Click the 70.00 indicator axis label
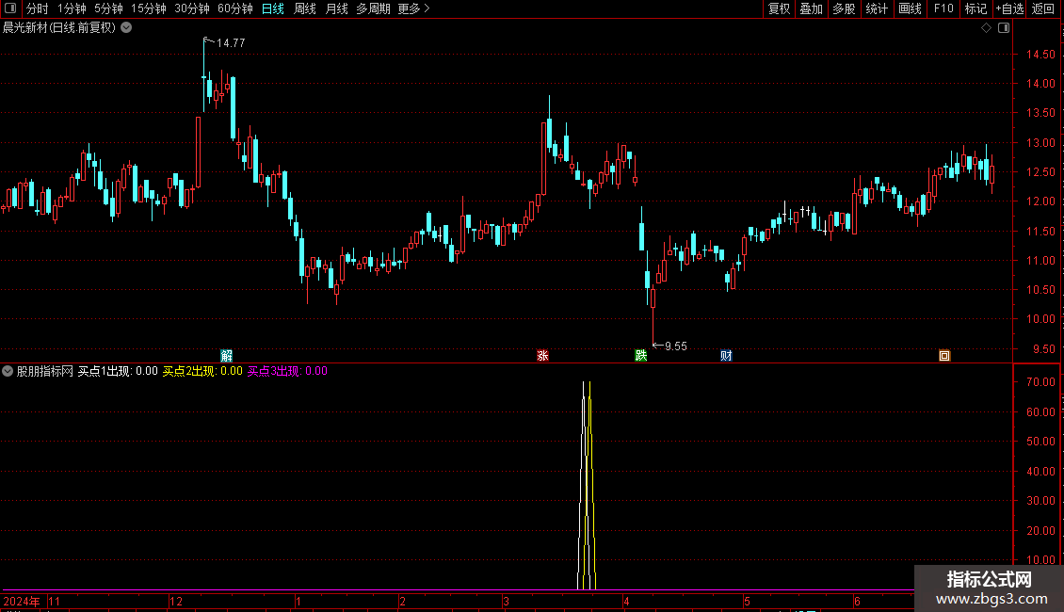The width and height of the screenshot is (1064, 612). coord(1040,382)
